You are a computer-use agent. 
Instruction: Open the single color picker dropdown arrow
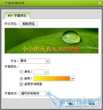(x=46, y=72)
